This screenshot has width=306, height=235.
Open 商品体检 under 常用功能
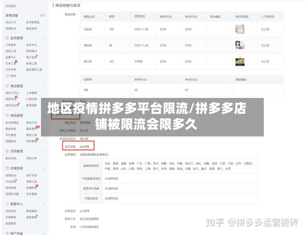coord(31,29)
